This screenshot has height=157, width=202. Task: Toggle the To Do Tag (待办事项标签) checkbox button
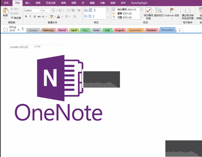pos(148,11)
